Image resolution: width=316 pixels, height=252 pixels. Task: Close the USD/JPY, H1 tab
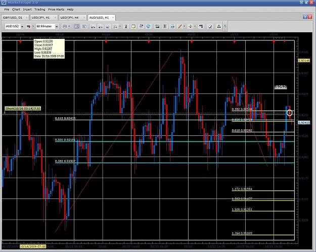click(55, 18)
